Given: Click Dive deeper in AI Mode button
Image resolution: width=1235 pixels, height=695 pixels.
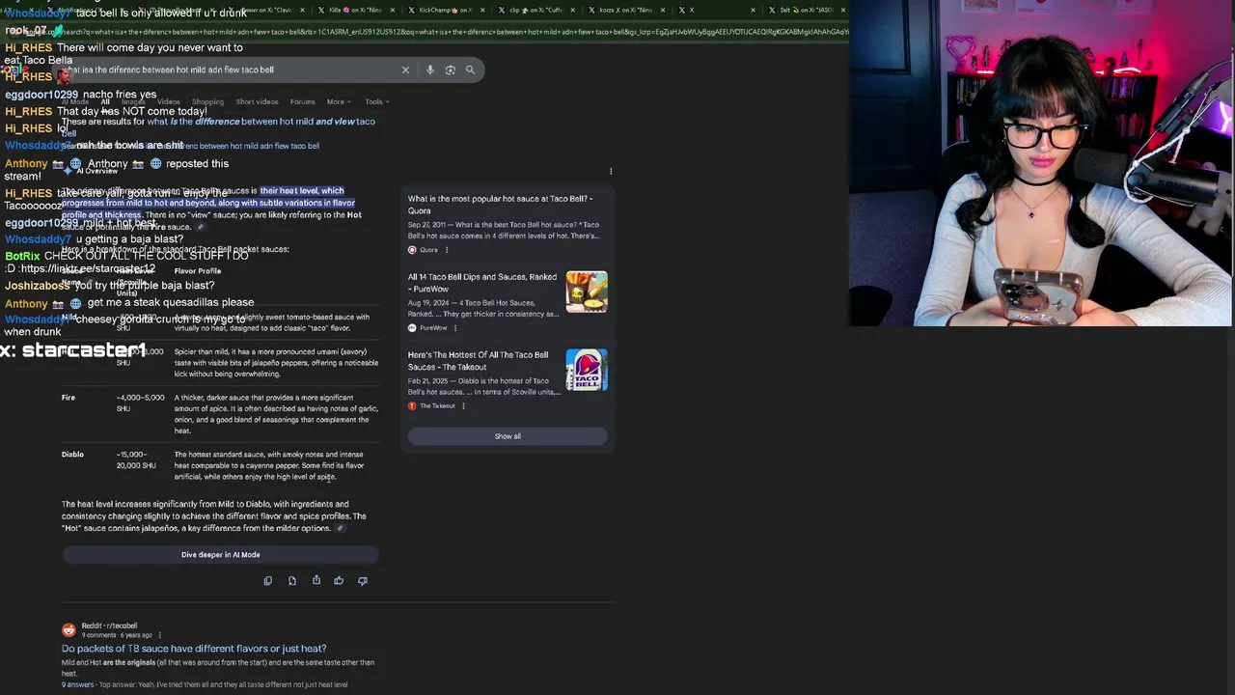Looking at the screenshot, I should (x=220, y=555).
